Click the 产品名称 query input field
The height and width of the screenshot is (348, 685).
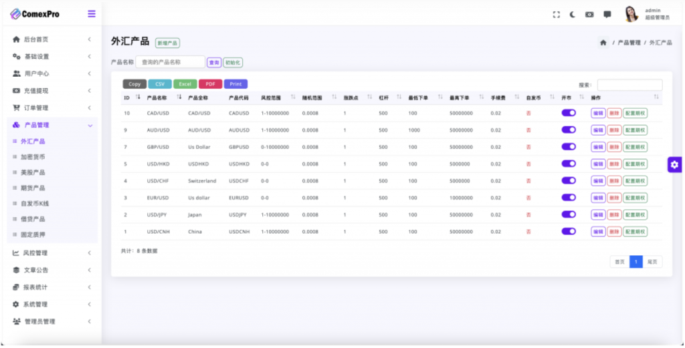[170, 62]
